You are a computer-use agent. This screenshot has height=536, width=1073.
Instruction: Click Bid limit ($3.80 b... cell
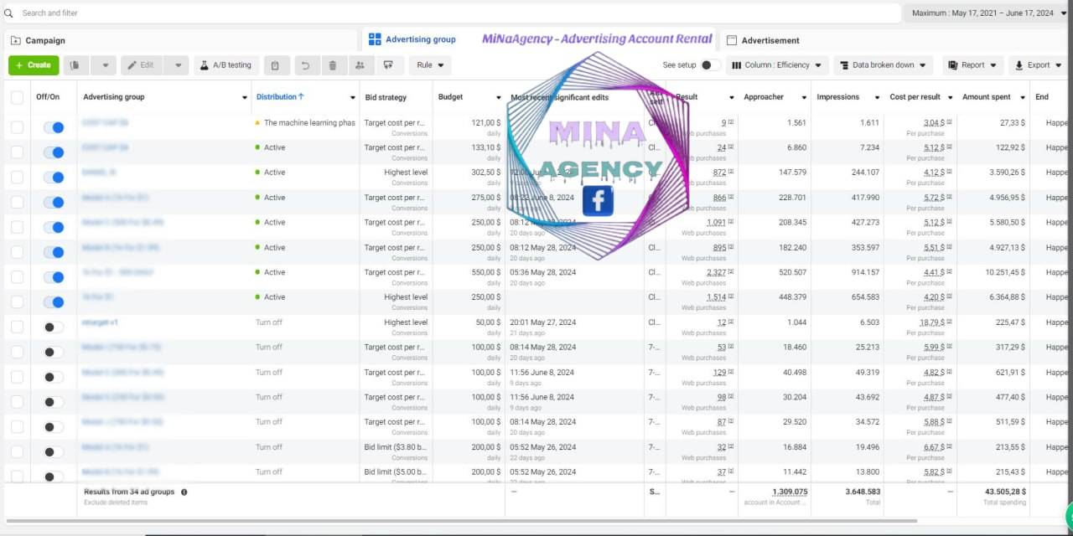tap(396, 447)
